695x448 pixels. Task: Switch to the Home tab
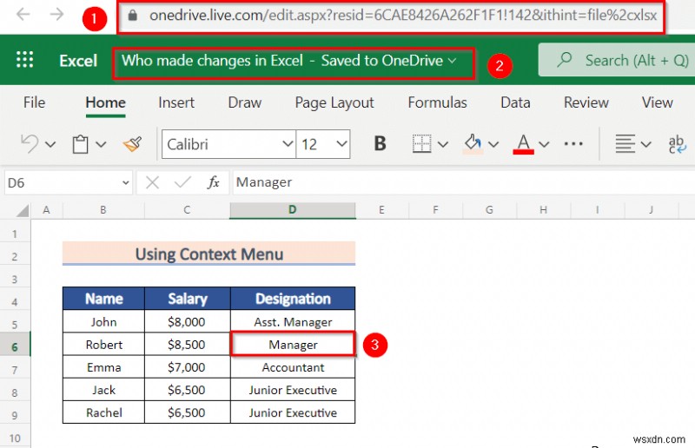tap(105, 102)
